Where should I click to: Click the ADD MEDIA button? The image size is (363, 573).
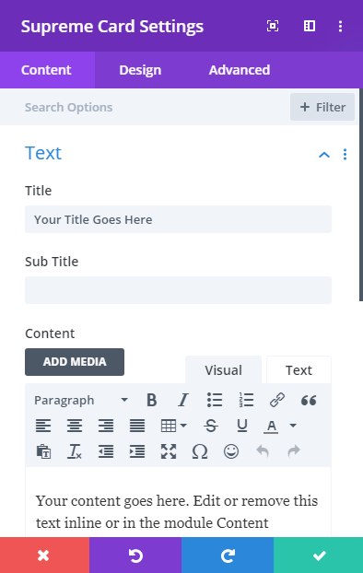[x=75, y=362]
